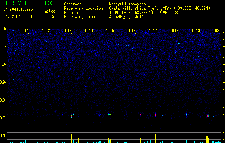The image size is (225, 143).
Task: Click the meteor count value 15
Action: (x=52, y=16)
